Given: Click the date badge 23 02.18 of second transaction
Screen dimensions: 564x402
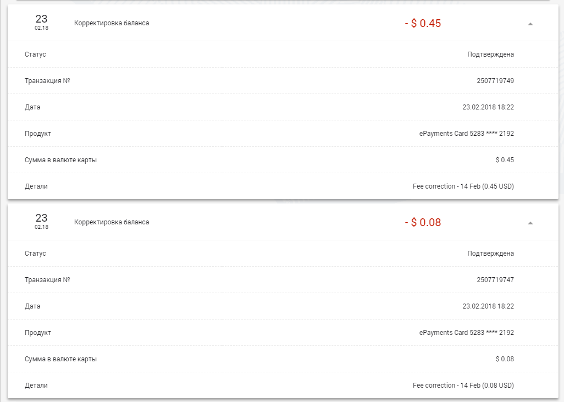Looking at the screenshot, I should (x=41, y=221).
